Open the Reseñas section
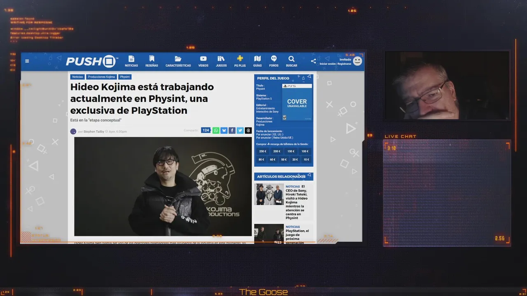 (x=152, y=61)
